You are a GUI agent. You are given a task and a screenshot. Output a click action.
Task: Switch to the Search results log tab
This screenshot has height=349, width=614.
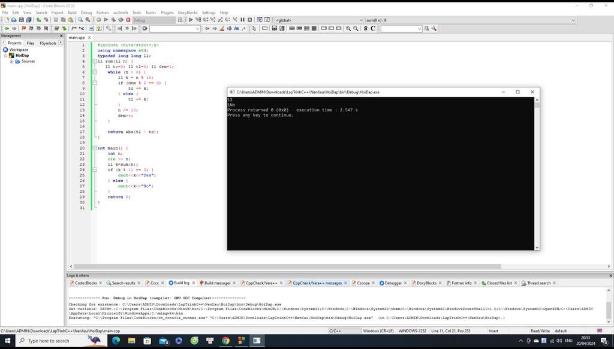[124, 283]
